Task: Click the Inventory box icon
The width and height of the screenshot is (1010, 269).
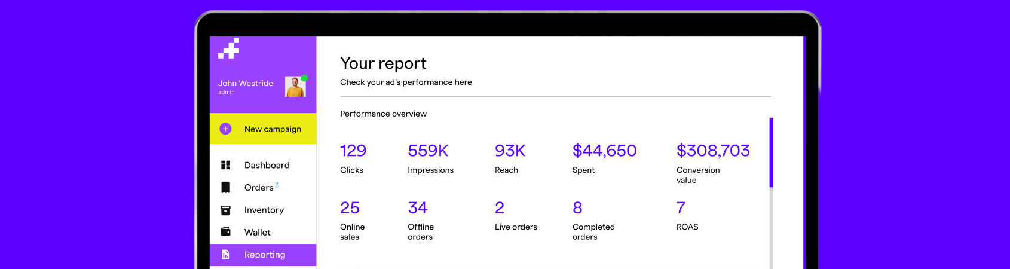Action: (x=225, y=210)
